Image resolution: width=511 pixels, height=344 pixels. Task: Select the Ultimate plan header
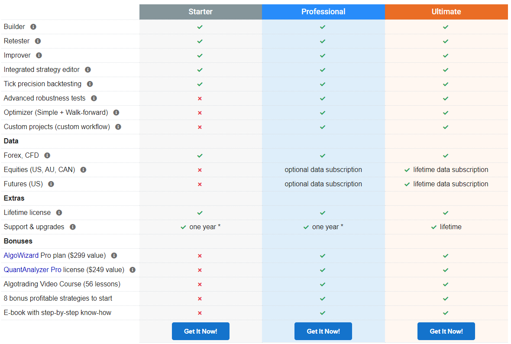tap(446, 12)
